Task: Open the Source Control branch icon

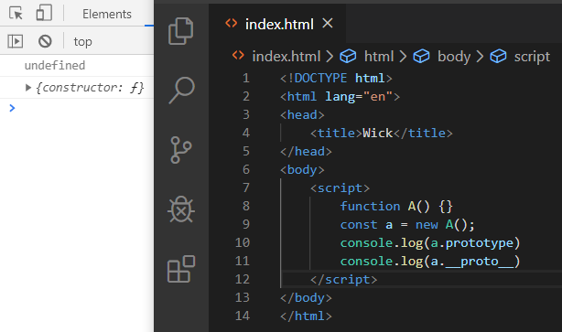Action: click(x=181, y=150)
